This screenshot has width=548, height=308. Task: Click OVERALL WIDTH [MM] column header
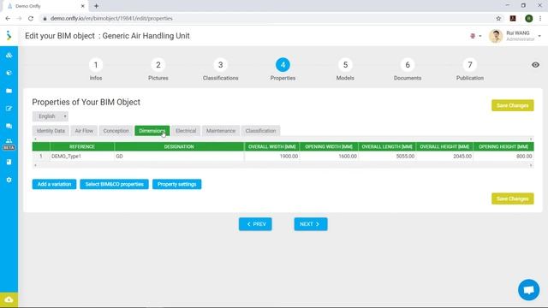click(272, 146)
